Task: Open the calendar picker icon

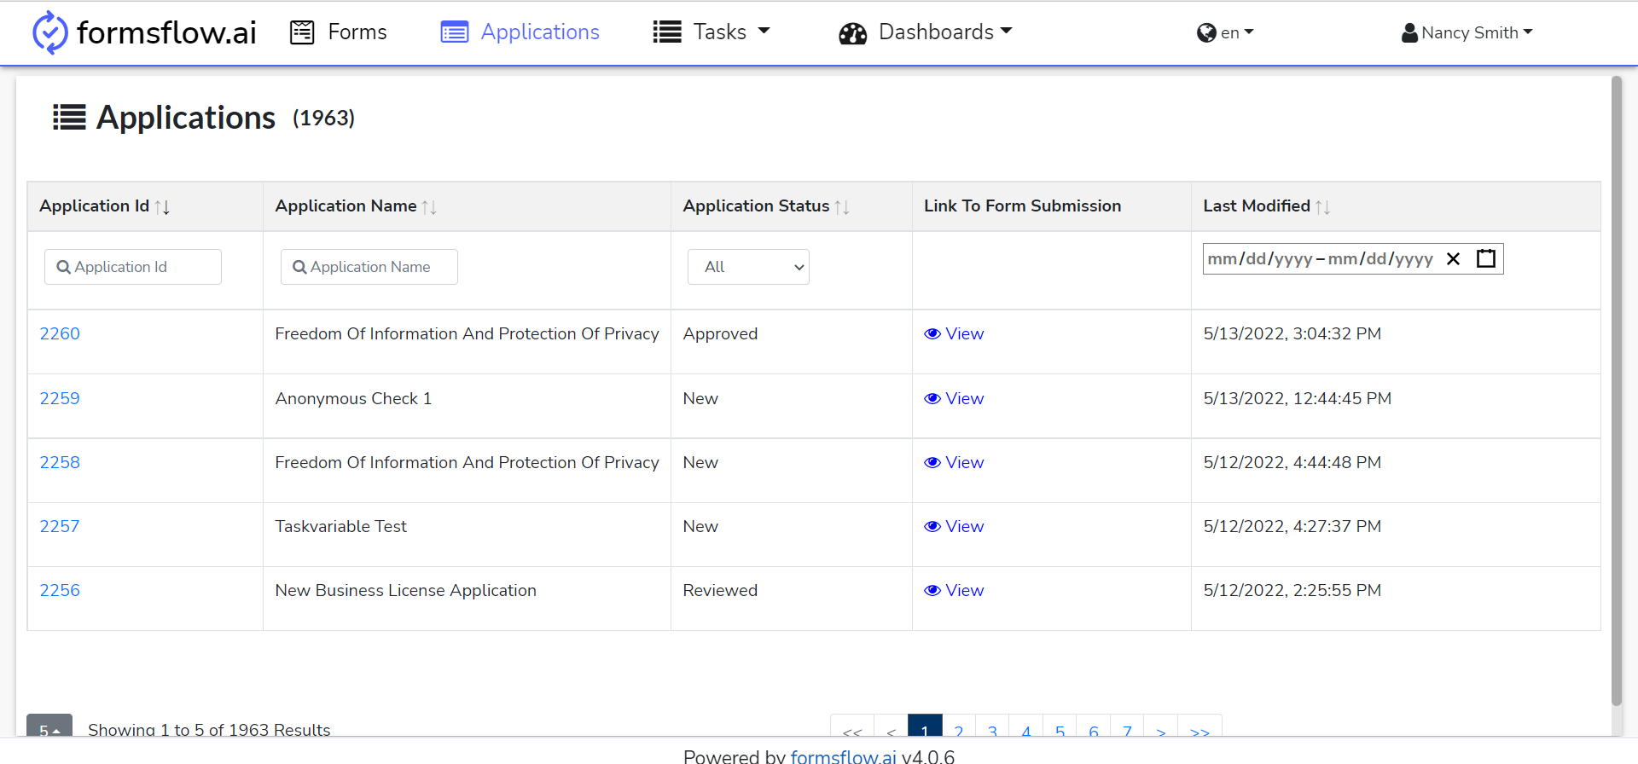Action: point(1486,258)
